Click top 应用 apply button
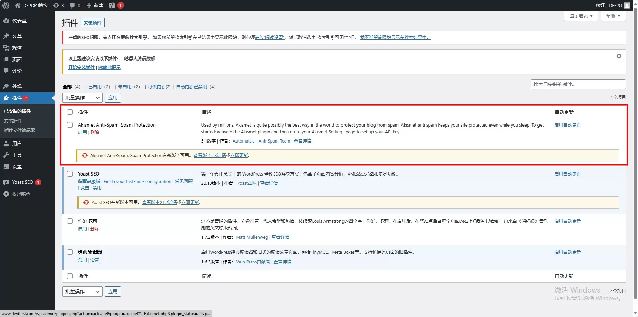Screen dimensions: 638x317 click(113, 98)
